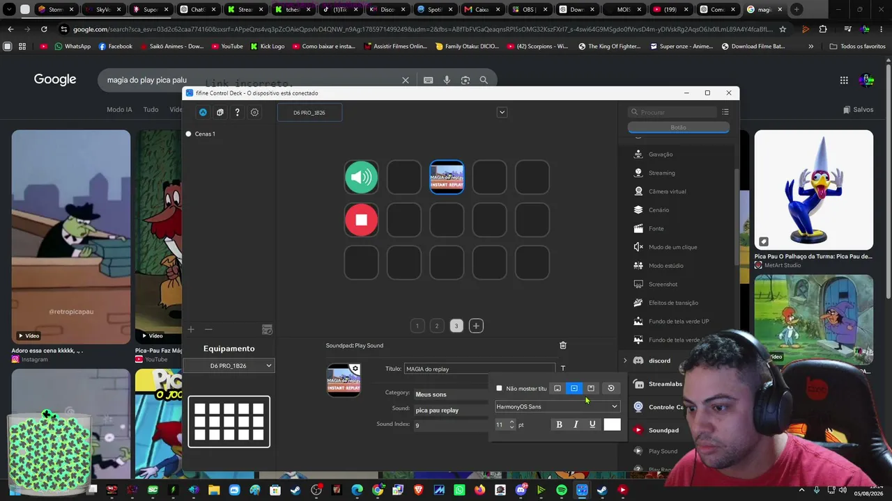Image resolution: width=892 pixels, height=501 pixels.
Task: Click the Título text field with MAGIA do replay
Action: click(479, 369)
